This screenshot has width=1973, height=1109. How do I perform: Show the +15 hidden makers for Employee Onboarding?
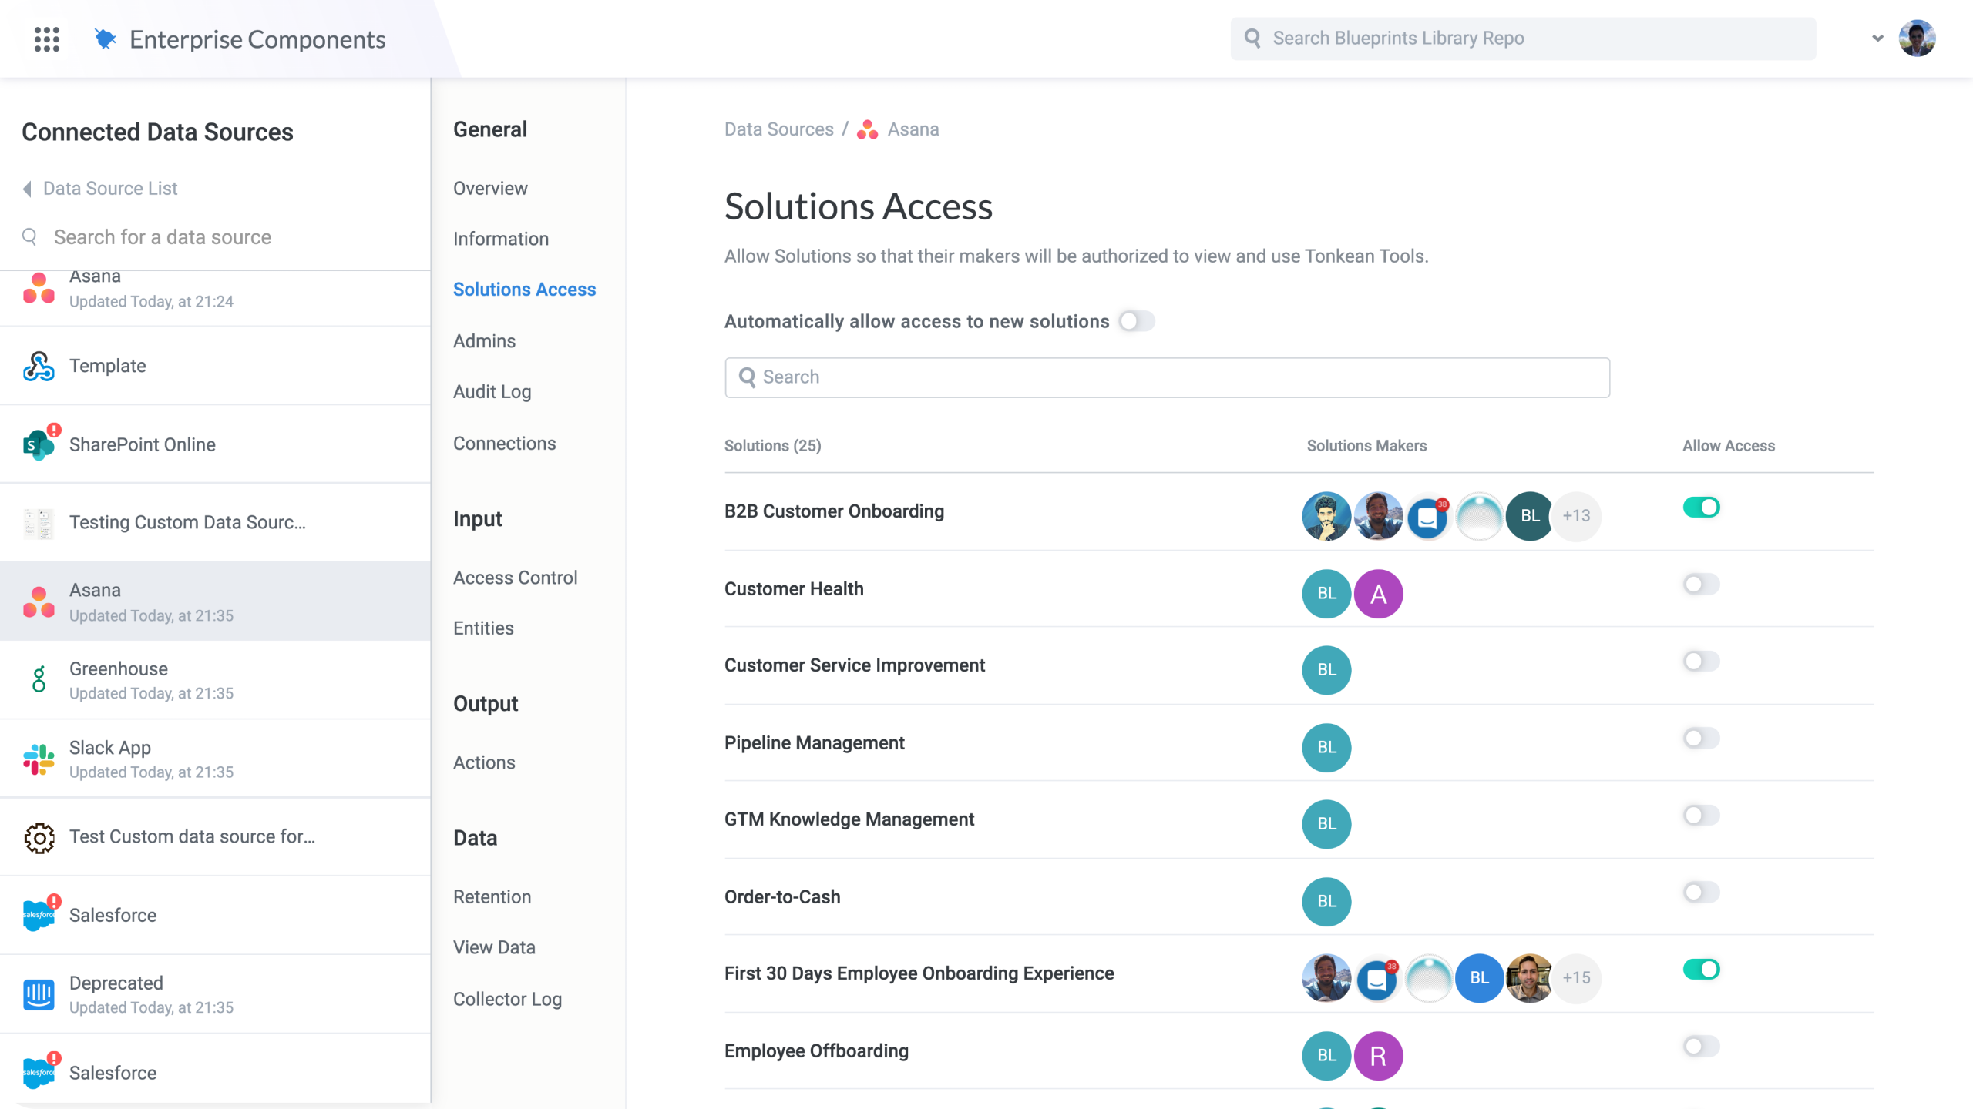[x=1577, y=978]
